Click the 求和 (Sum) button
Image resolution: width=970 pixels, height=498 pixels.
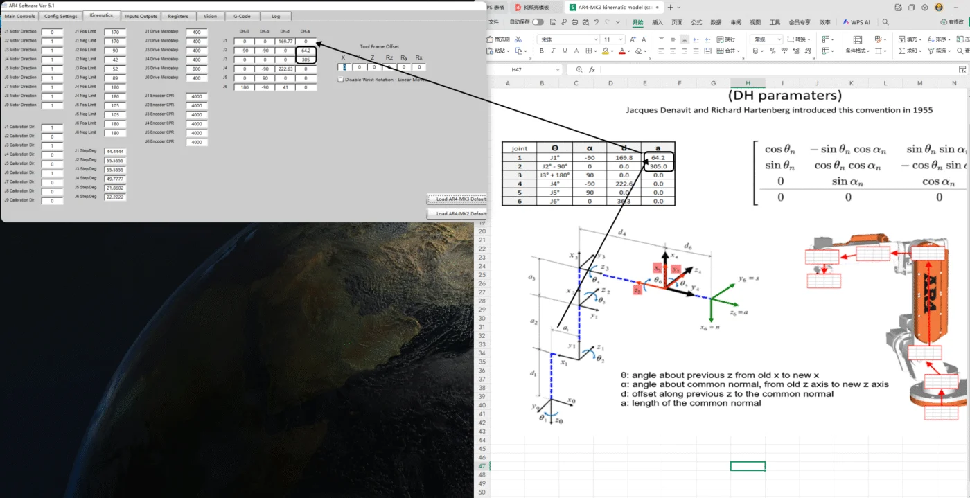(x=909, y=51)
